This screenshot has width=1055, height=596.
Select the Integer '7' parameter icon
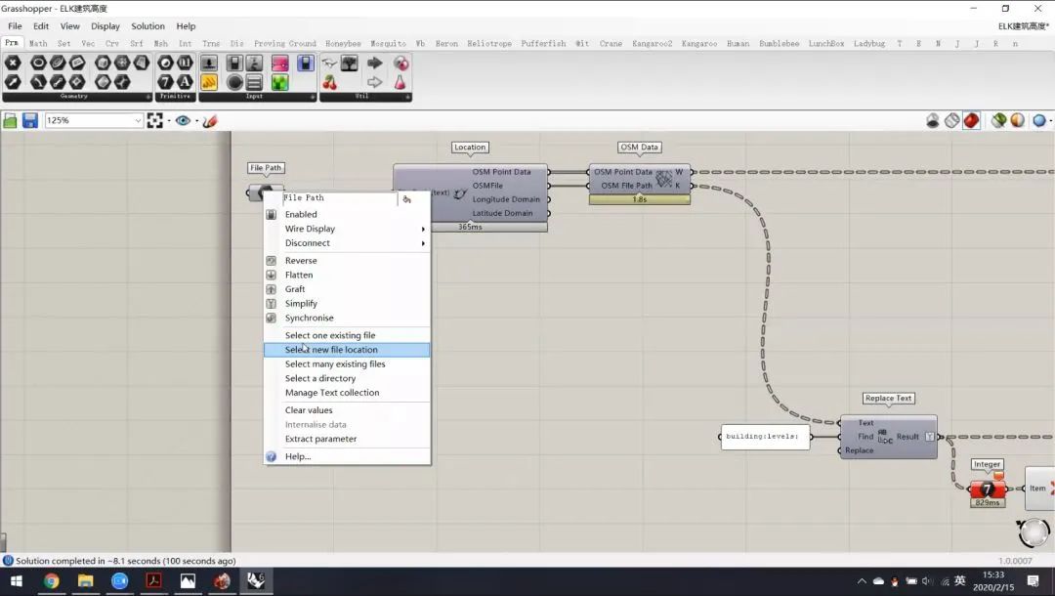tap(165, 82)
